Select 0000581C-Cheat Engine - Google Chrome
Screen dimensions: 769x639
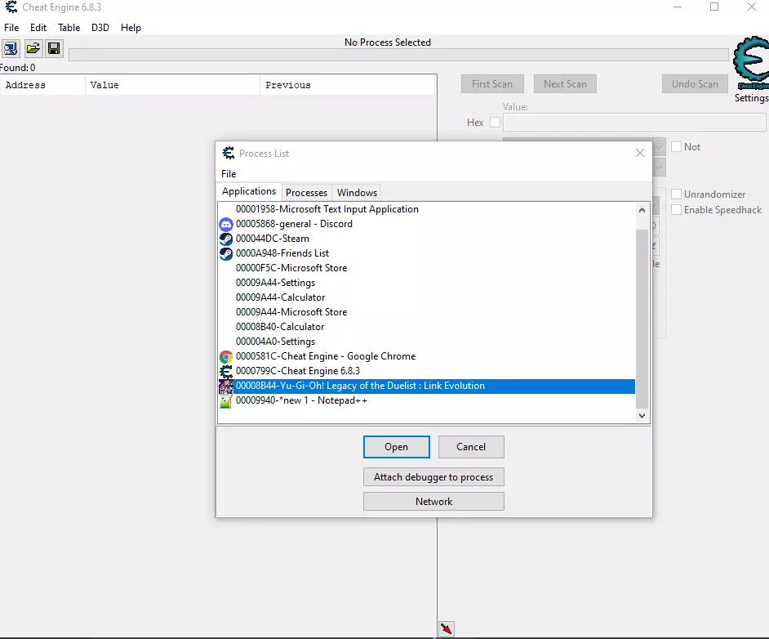427,356
